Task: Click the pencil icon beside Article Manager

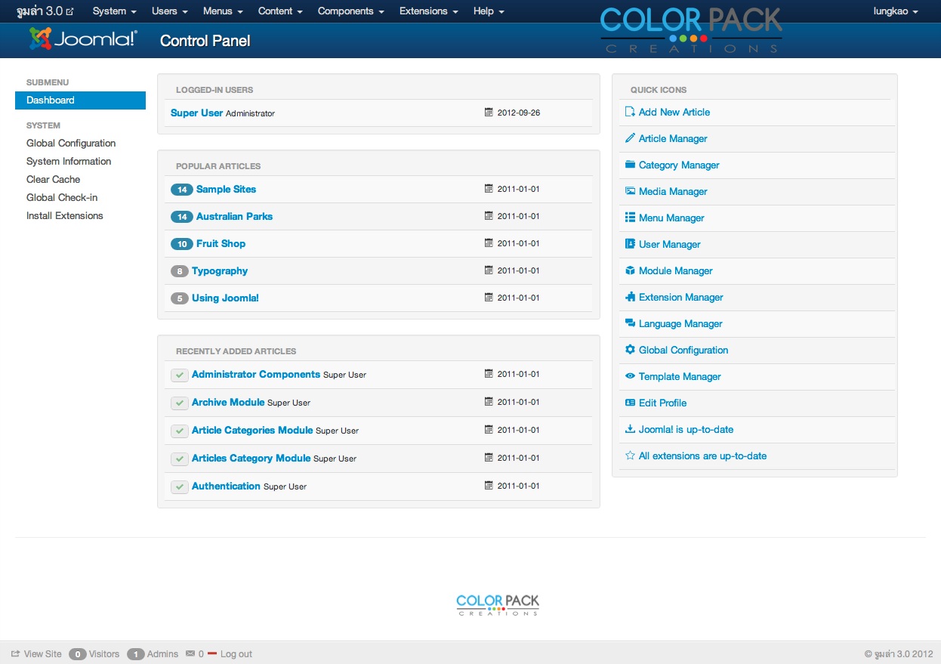Action: 630,138
